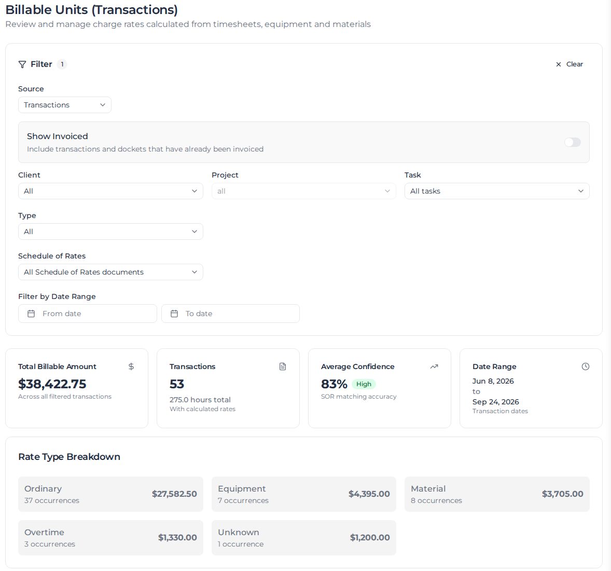Click the filter count badge showing 1
611x571 pixels.
[x=62, y=64]
